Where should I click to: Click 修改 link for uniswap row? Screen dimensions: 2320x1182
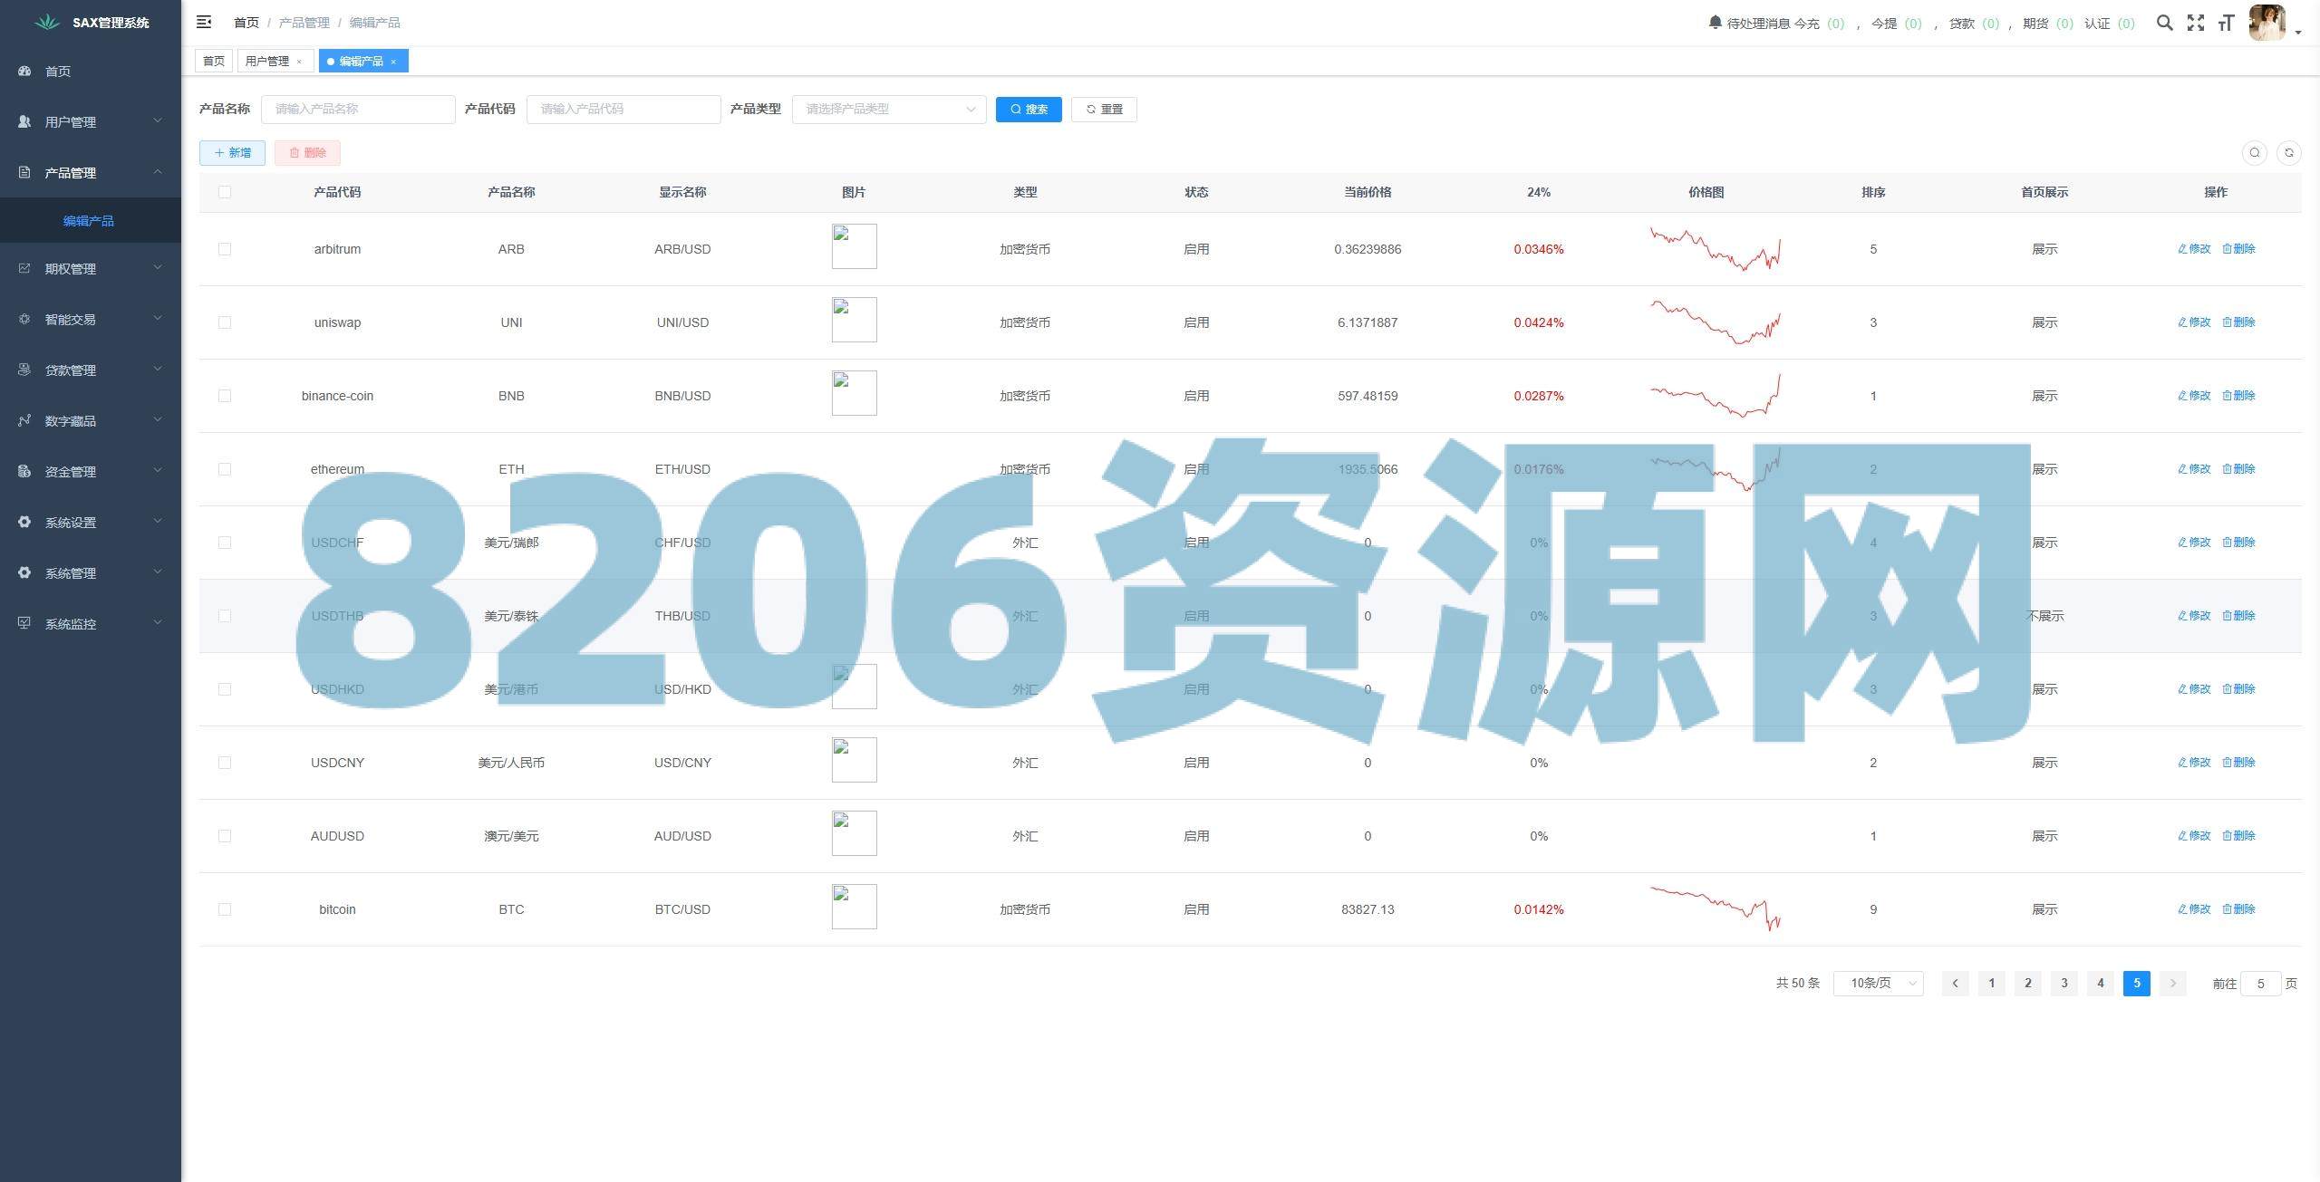point(2193,322)
